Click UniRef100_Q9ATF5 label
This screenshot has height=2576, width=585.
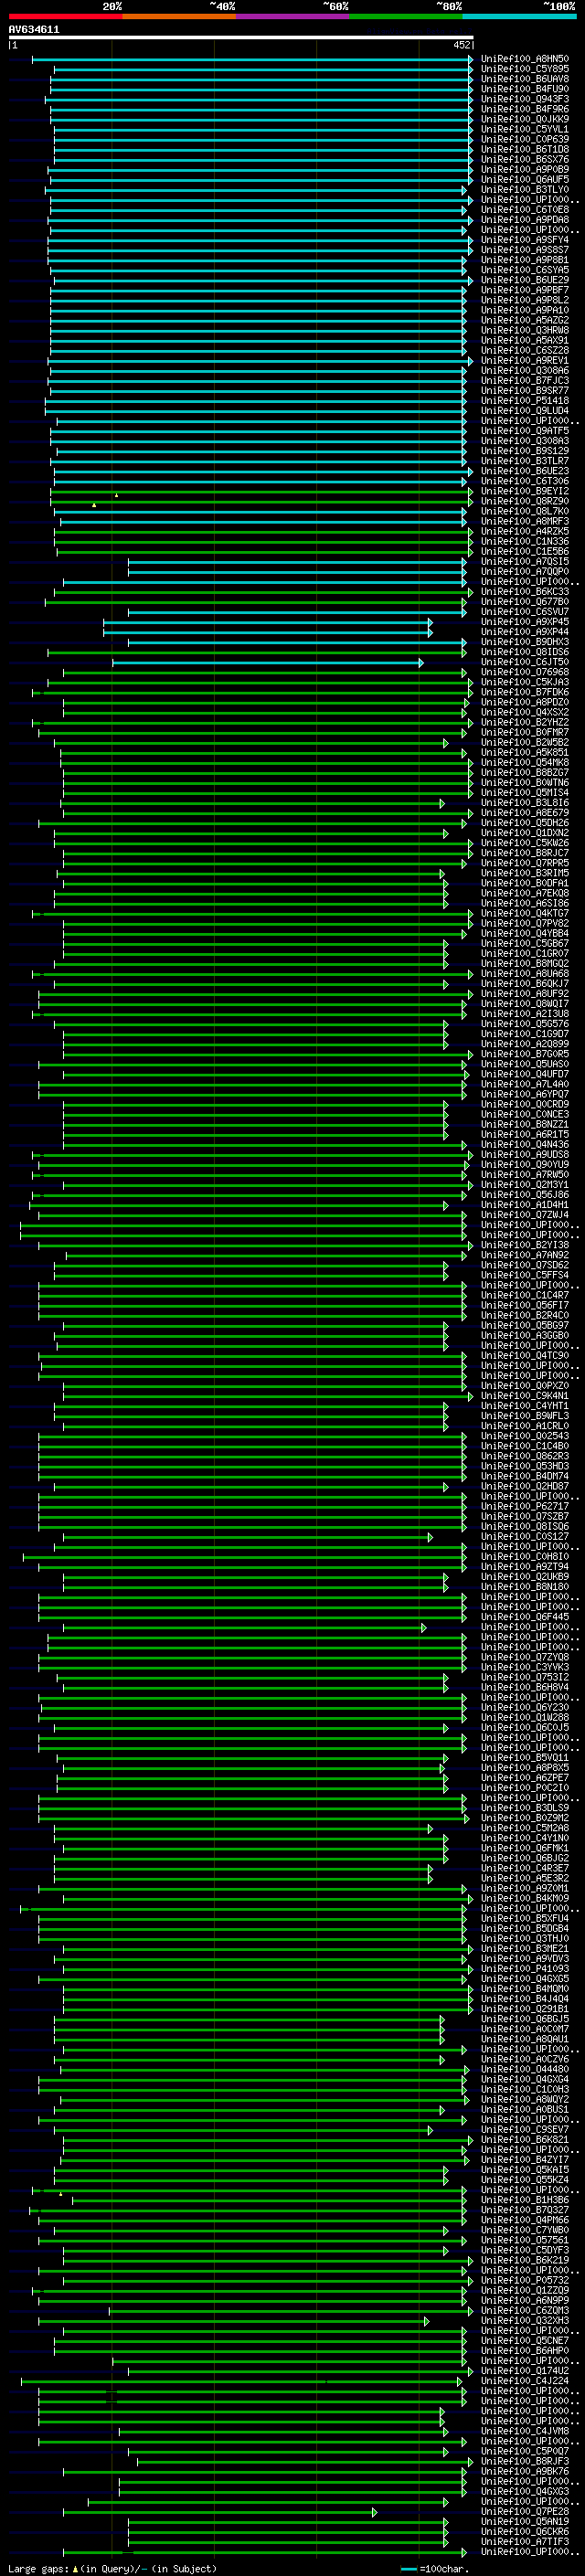[x=525, y=431]
